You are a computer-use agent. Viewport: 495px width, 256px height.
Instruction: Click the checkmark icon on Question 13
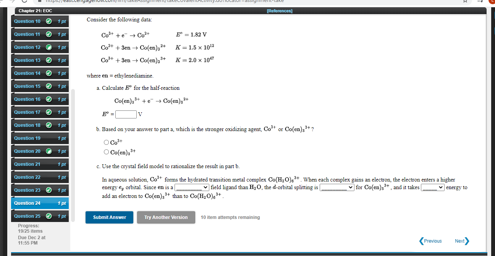49,60
